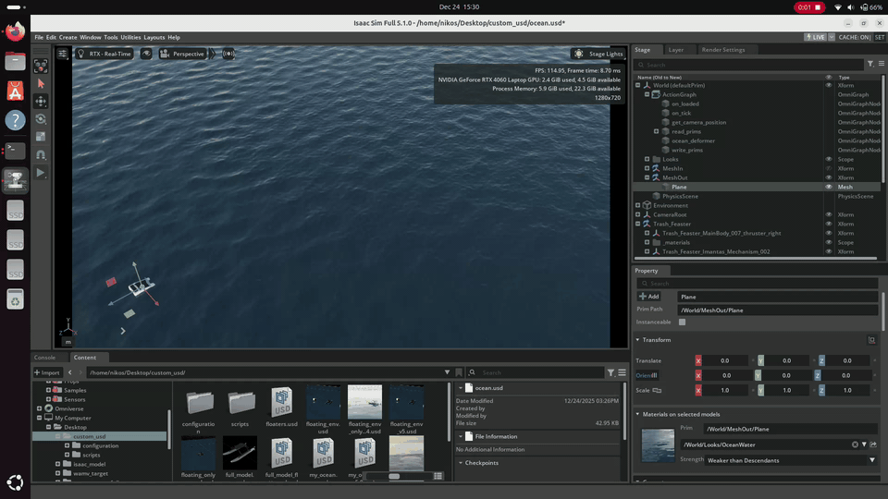Open the Stage panel options menu icon

pos(882,64)
